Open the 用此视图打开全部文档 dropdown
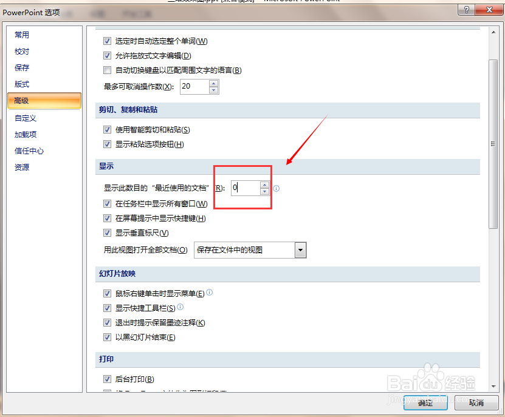 pos(300,249)
